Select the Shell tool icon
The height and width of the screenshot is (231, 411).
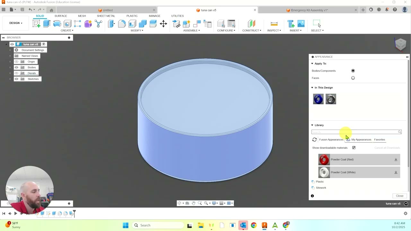tap(132, 23)
